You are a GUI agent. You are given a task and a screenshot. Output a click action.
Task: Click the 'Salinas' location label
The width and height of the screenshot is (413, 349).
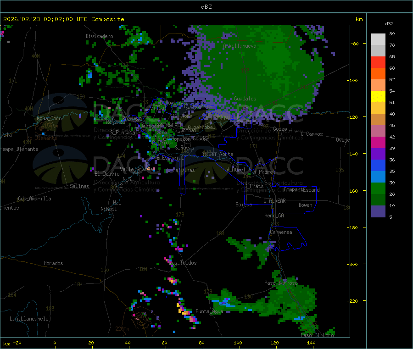coord(79,186)
